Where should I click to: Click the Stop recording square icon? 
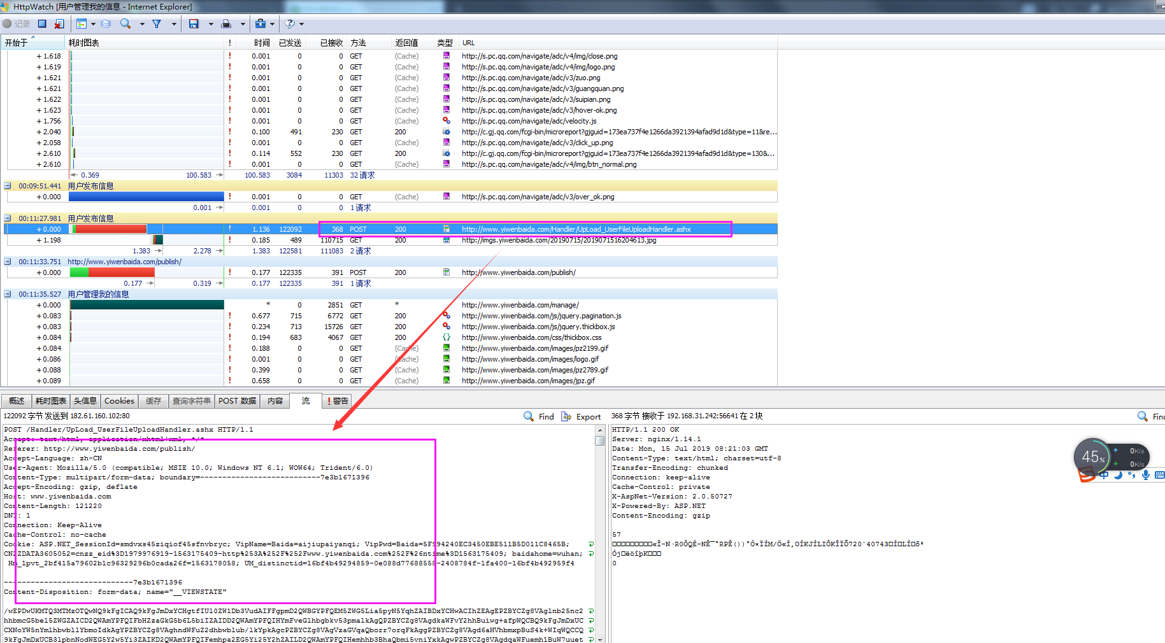(42, 24)
